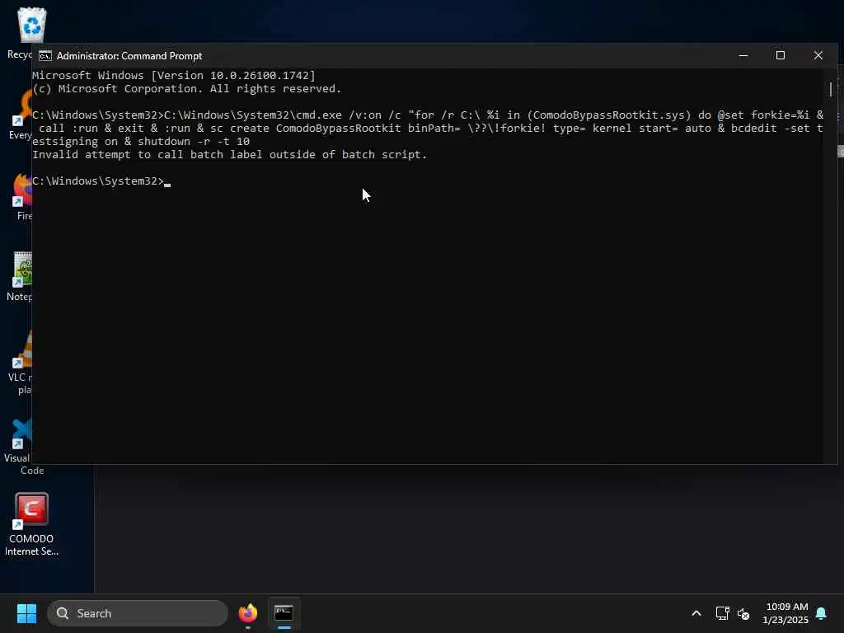Open COMODO Internet Security desktop shortcut
The height and width of the screenshot is (633, 844).
click(x=31, y=523)
